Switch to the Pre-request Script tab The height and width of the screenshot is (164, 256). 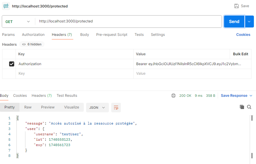click(x=112, y=35)
